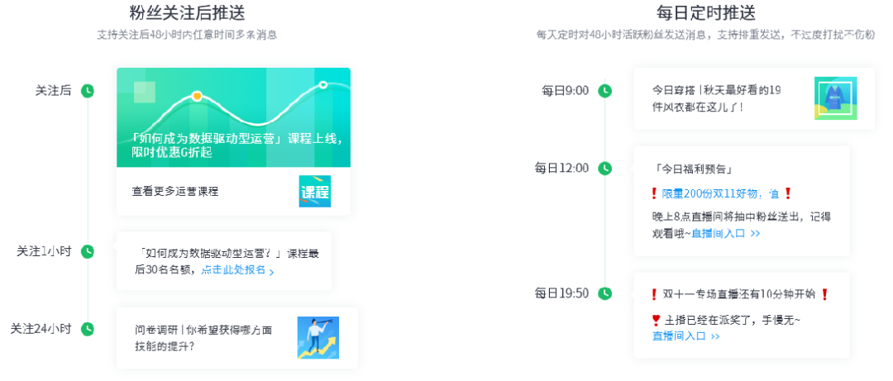
Task: Click 查看更多运营课程 text
Action: point(175,192)
